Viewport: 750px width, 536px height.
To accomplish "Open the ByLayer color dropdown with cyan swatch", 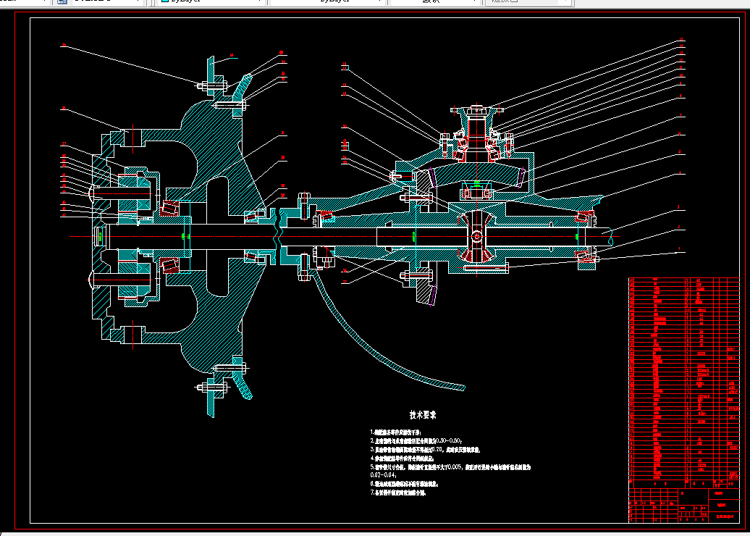I will coord(212,2).
